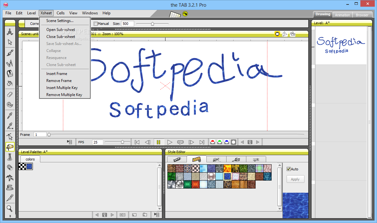This screenshot has width=377, height=223.
Task: Select the Cutter knife tool
Action: click(x=10, y=198)
